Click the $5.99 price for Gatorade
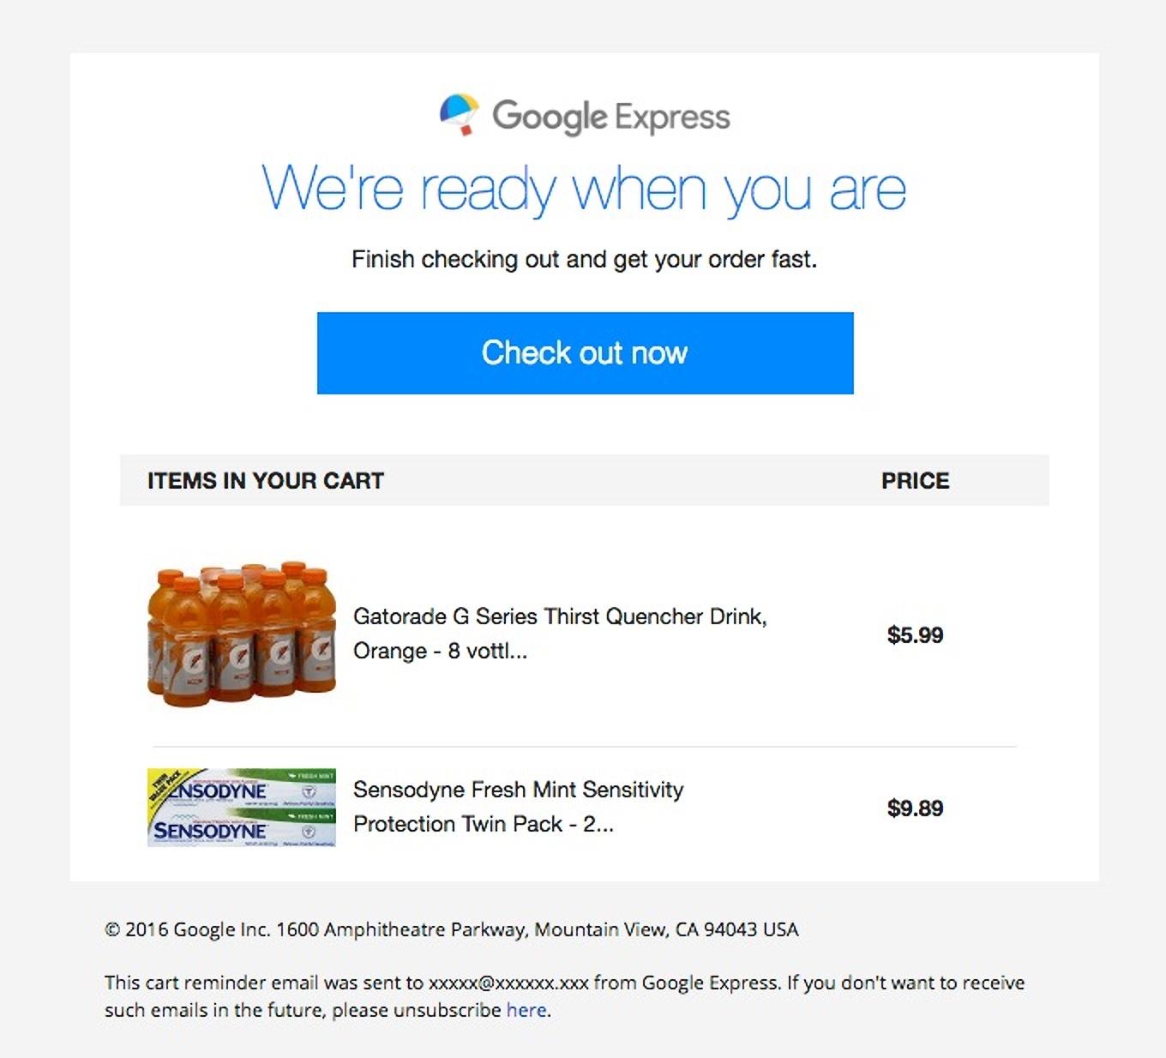 (x=917, y=636)
